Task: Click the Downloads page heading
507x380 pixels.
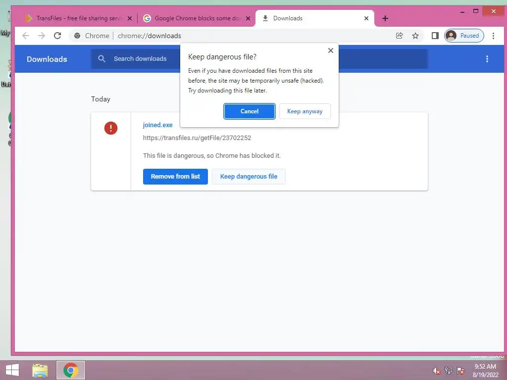Action: 47,59
